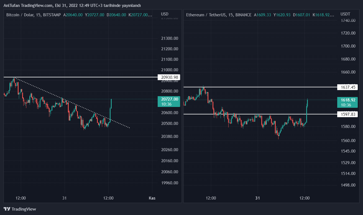Click the 31 date marker on Ethereum chart
The width and height of the screenshot is (363, 215).
pos(258,198)
